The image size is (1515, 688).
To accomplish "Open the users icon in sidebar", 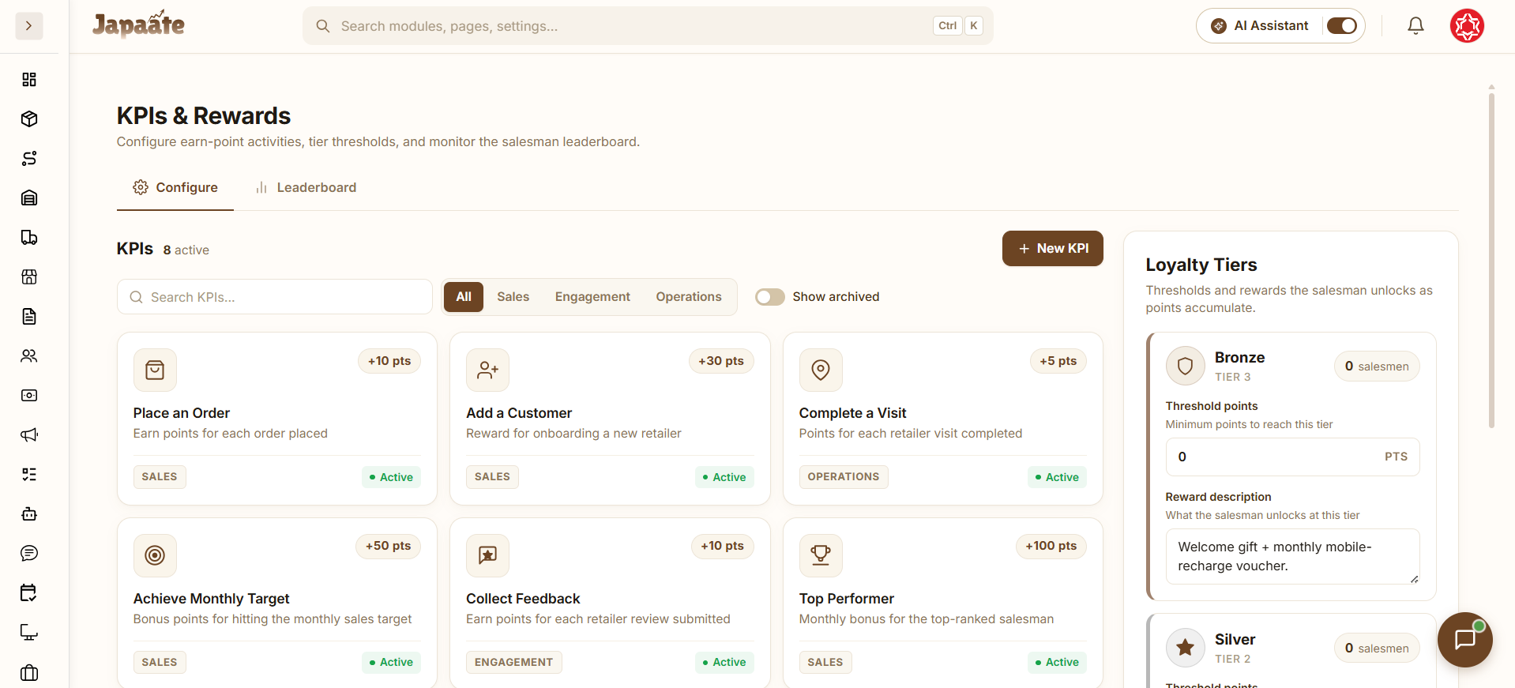I will (29, 355).
